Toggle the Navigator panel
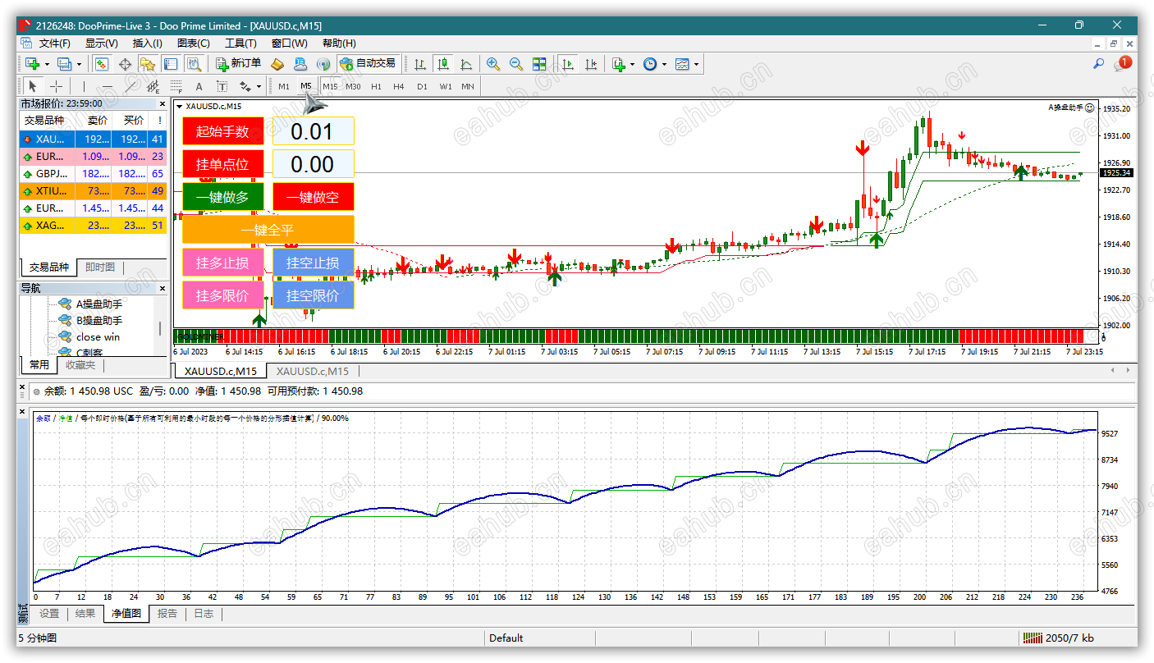 click(x=148, y=63)
